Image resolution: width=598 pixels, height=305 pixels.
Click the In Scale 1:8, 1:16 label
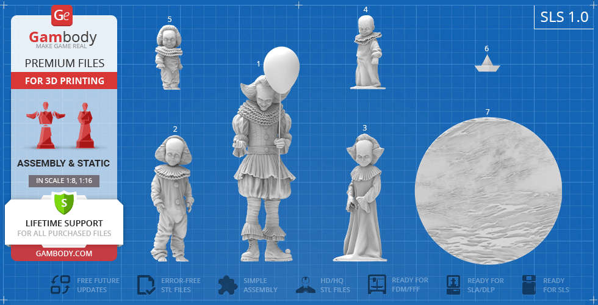(x=63, y=181)
